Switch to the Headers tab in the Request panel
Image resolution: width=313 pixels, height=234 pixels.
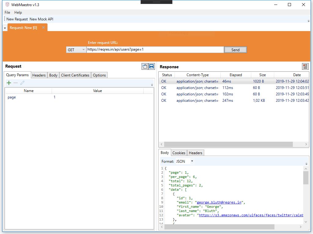point(39,75)
